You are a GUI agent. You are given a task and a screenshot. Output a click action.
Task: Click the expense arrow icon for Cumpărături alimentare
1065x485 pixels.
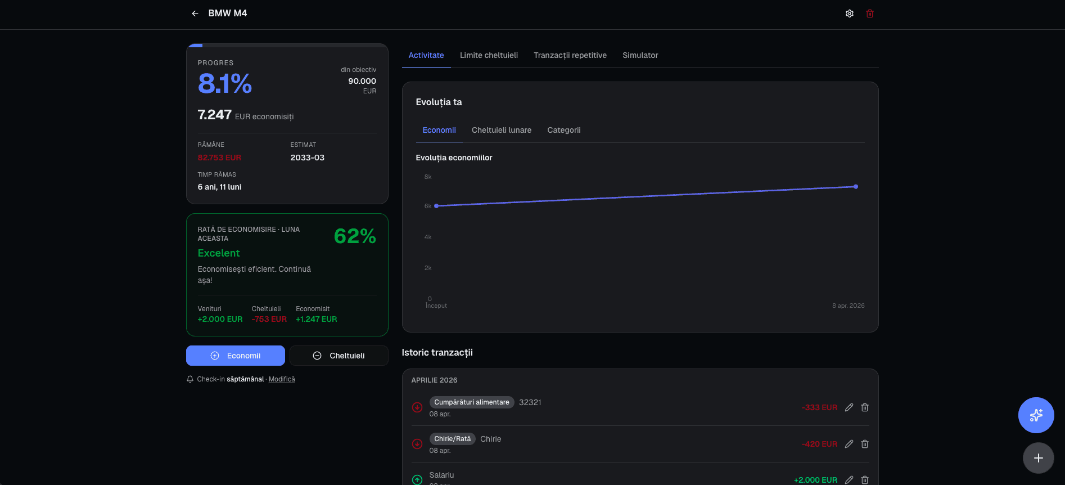417,407
